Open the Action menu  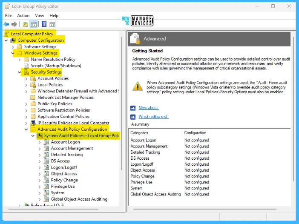[x=23, y=15]
